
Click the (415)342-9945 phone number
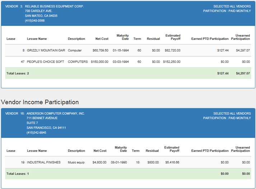tap(36, 132)
